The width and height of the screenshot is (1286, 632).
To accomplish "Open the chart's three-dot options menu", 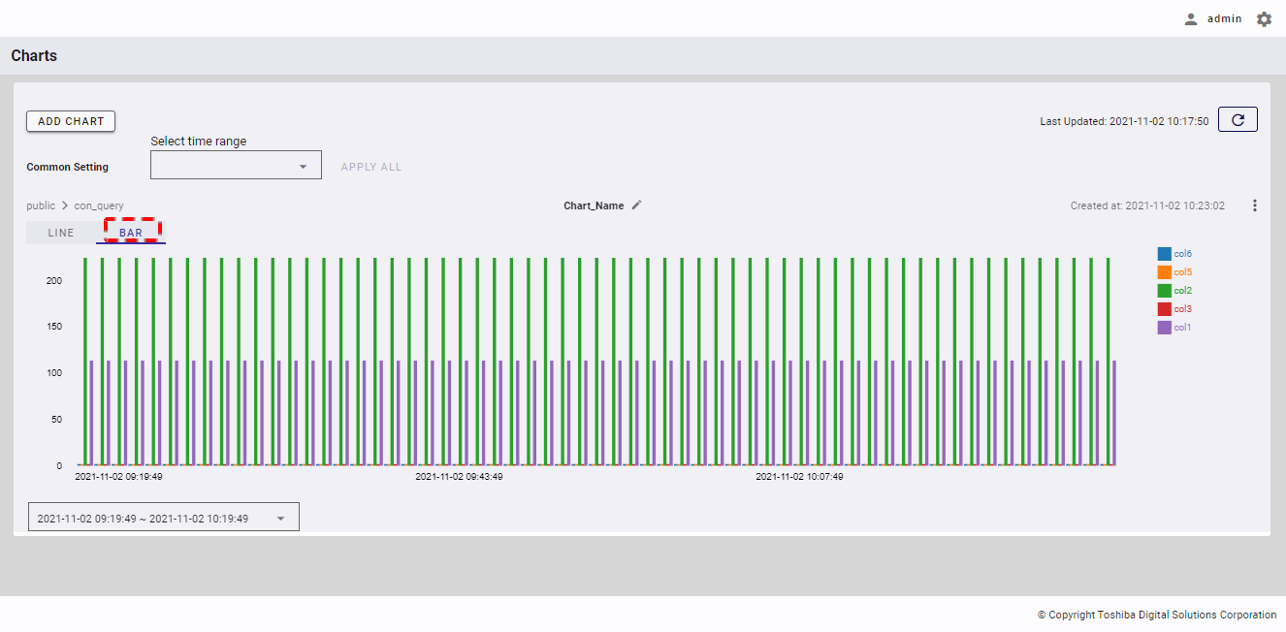I will [x=1255, y=205].
